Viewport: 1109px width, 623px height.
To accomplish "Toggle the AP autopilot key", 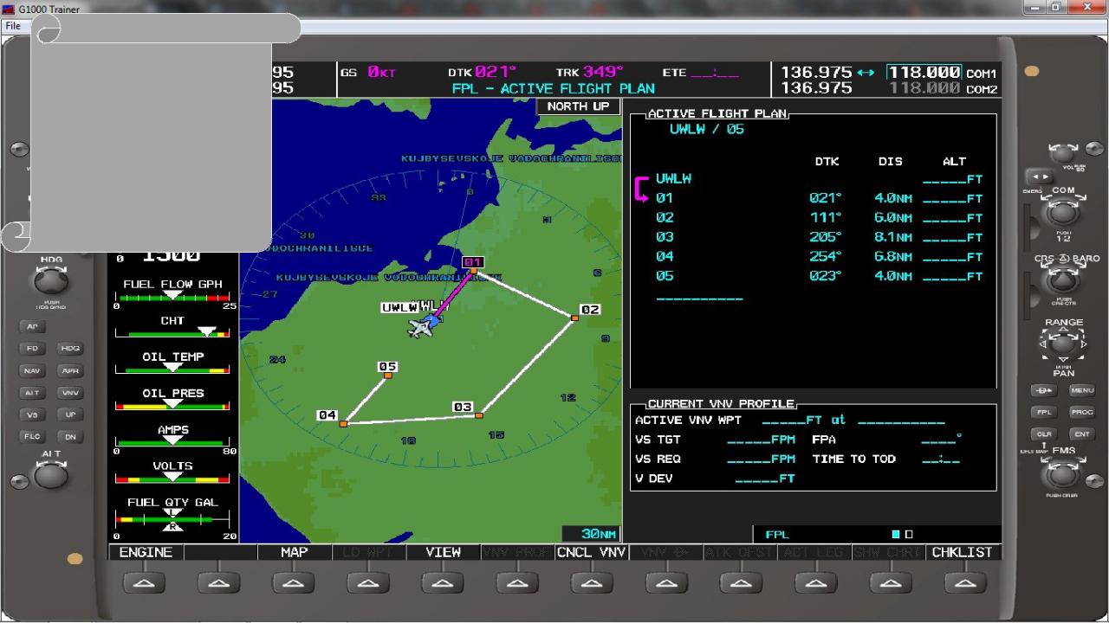I will click(32, 326).
